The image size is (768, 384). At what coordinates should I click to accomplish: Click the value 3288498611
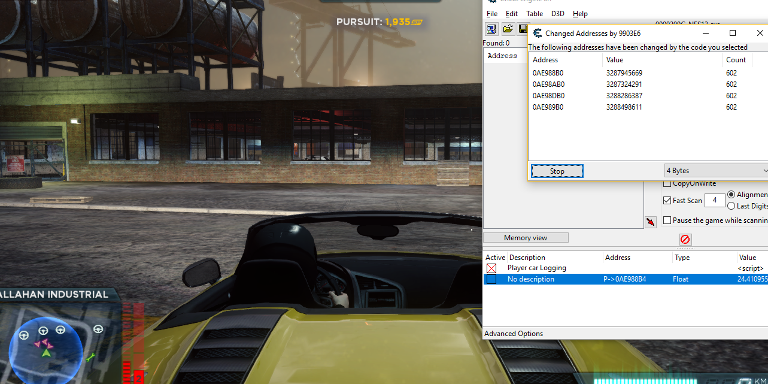[624, 107]
